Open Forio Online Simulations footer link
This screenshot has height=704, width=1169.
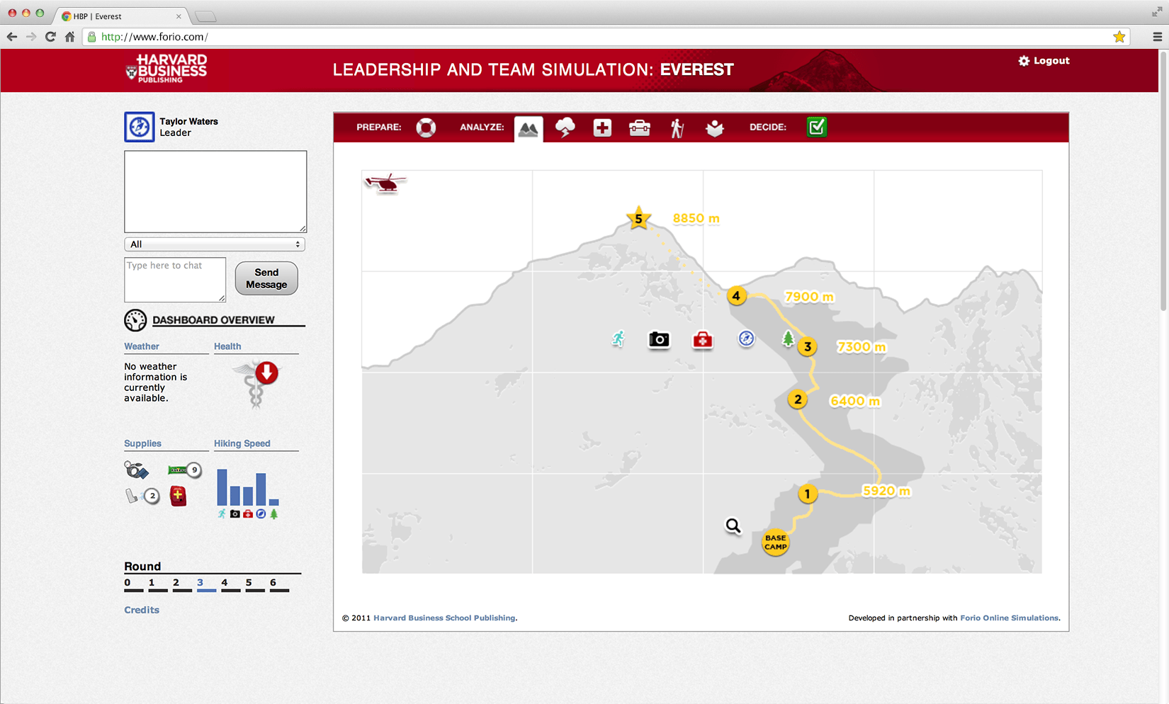[x=1009, y=618]
